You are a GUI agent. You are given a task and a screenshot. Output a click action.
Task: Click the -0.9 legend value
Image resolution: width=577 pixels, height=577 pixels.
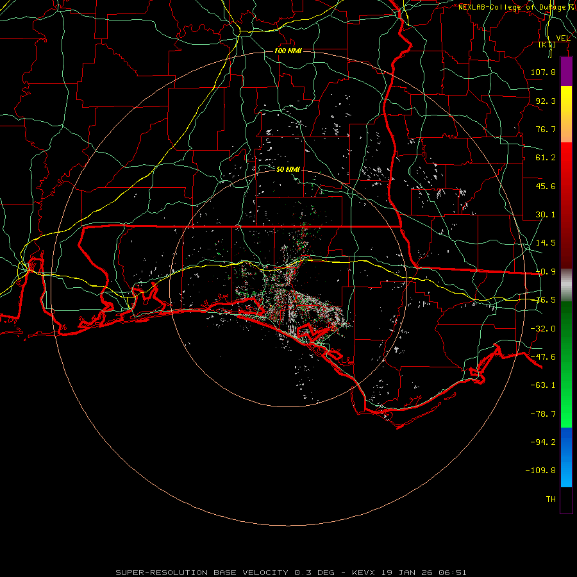click(546, 272)
